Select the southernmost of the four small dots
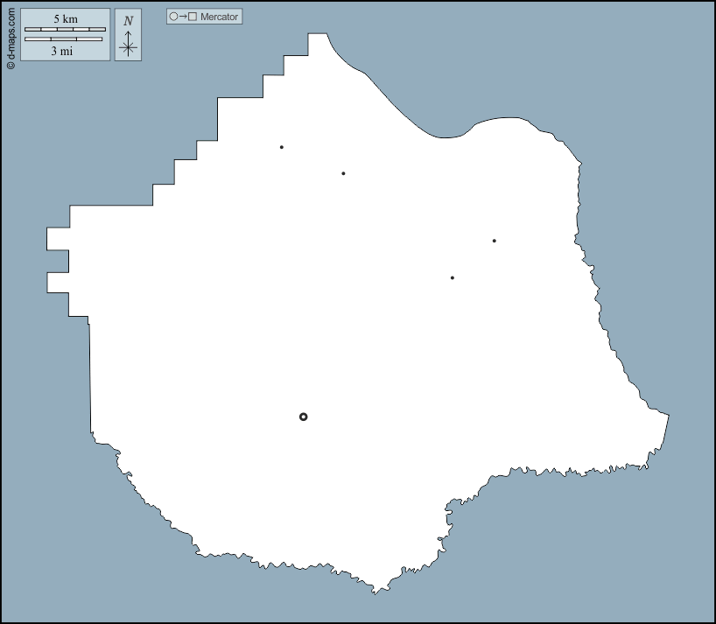The image size is (716, 624). click(453, 278)
